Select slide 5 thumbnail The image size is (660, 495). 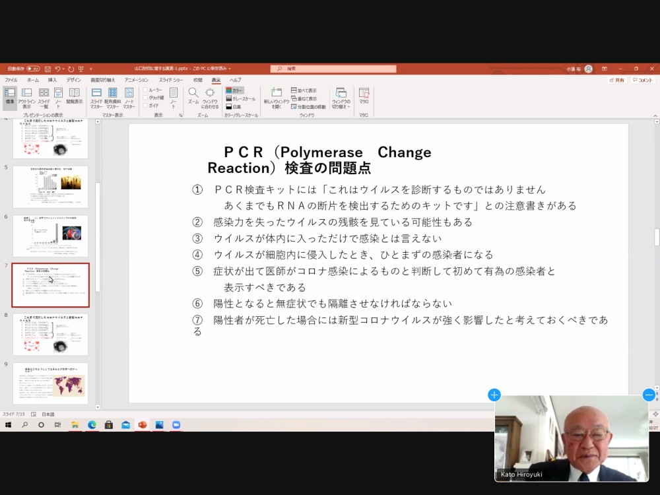pos(51,187)
